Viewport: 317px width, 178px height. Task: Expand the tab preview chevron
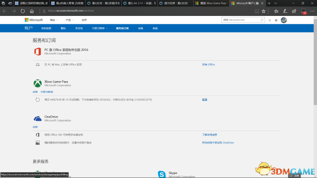tap(275, 3)
